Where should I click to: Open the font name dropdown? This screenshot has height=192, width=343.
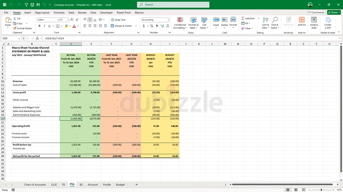point(58,20)
